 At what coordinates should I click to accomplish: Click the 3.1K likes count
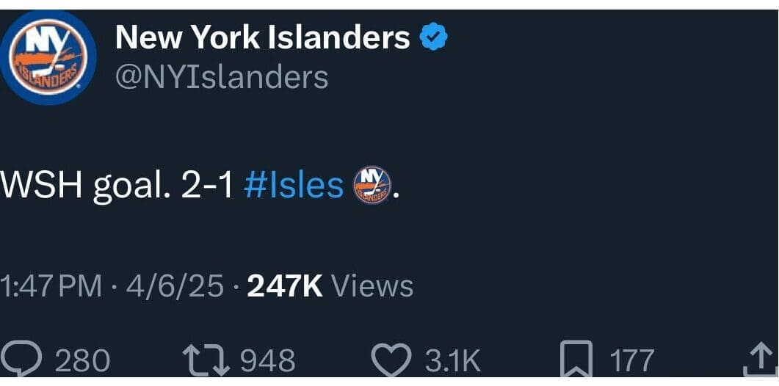[452, 361]
